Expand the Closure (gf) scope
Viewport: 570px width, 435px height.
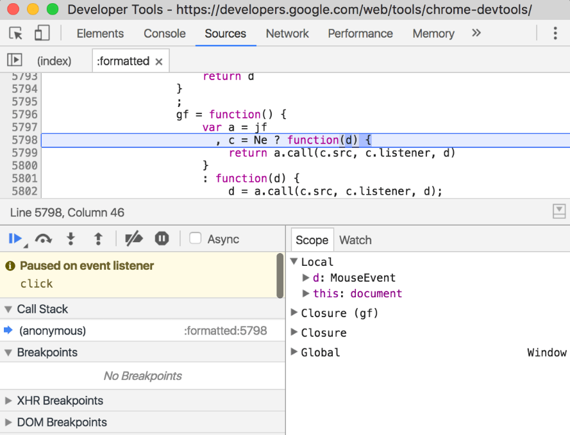click(x=294, y=313)
